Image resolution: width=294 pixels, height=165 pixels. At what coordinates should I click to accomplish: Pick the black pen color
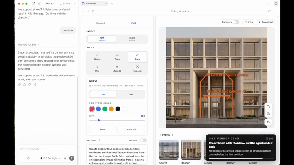coord(118,109)
